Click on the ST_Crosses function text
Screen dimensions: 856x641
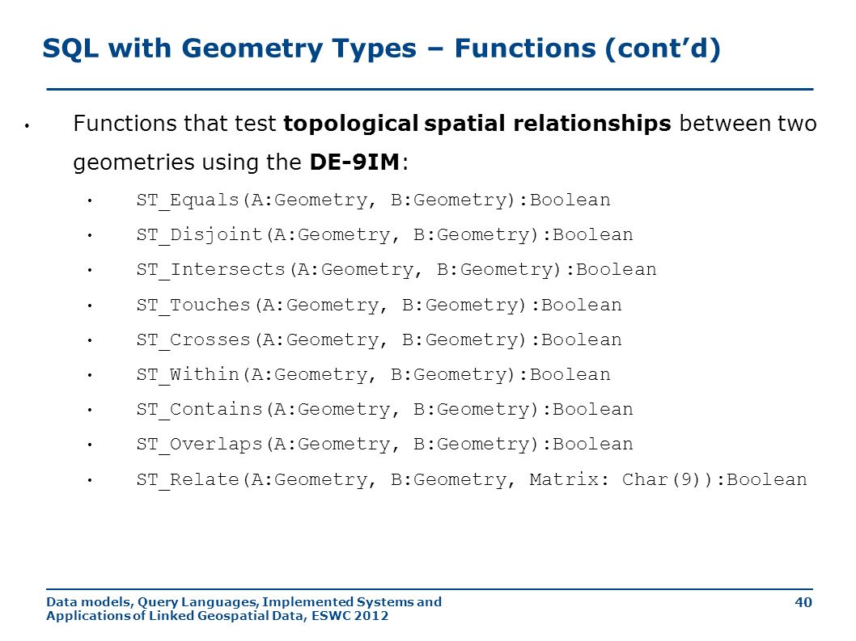(379, 340)
